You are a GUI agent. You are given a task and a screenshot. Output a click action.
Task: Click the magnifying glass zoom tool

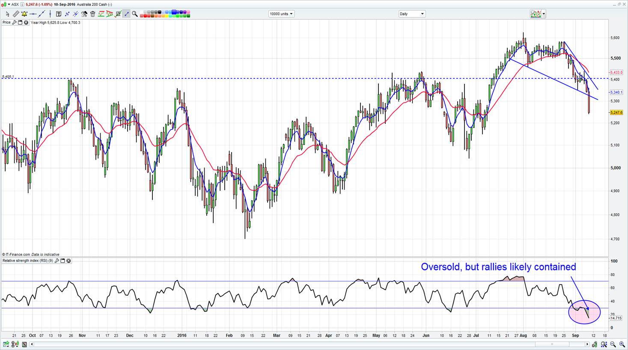tap(135, 14)
